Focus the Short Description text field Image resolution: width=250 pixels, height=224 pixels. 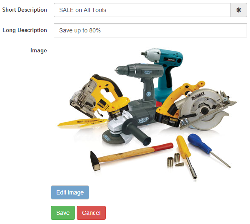click(142, 10)
